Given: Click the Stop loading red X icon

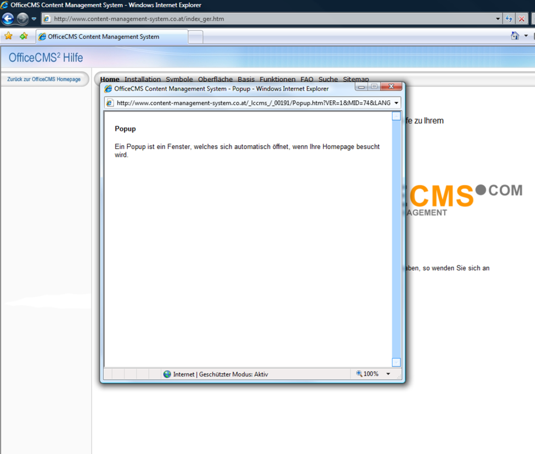Looking at the screenshot, I should (x=522, y=19).
